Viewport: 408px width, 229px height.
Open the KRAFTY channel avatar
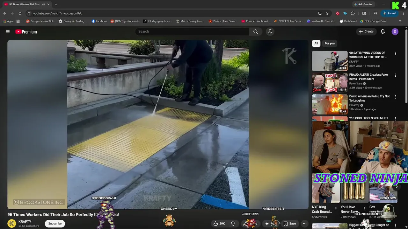tap(12, 224)
